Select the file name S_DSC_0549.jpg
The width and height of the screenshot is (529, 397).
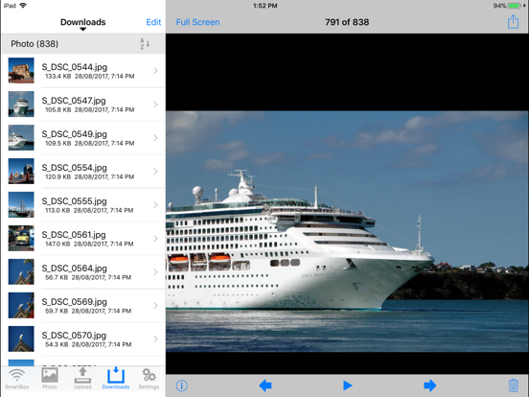(74, 134)
